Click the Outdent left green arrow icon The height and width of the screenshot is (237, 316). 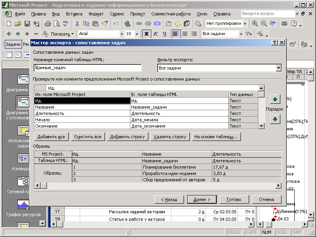click(9, 34)
